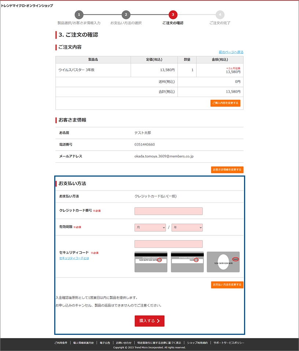This screenshot has width=299, height=351.
Task: Open お問い合わせ footer link
Action: (x=123, y=343)
